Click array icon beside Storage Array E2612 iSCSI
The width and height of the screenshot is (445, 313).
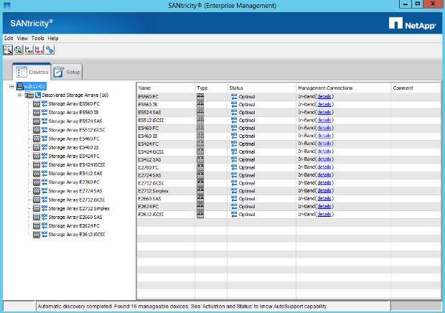pos(37,235)
